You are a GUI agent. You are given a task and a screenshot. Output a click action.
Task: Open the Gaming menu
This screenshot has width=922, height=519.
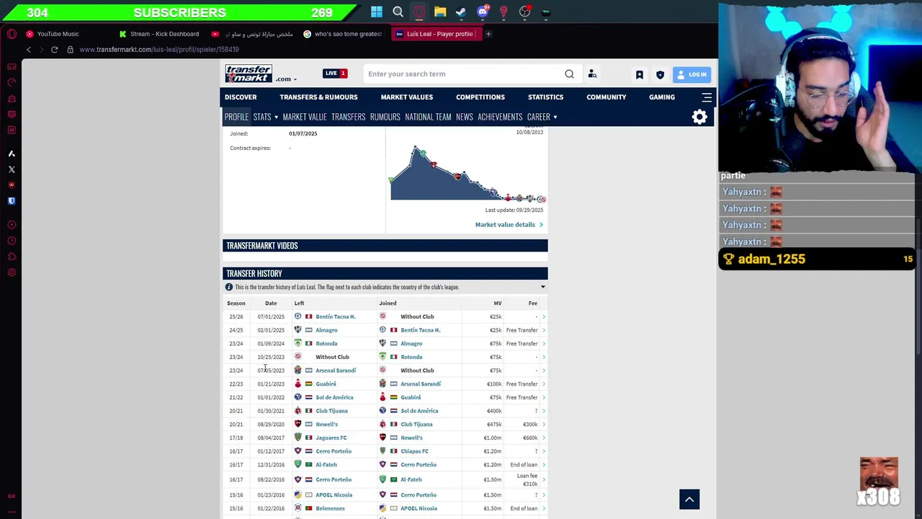click(662, 97)
